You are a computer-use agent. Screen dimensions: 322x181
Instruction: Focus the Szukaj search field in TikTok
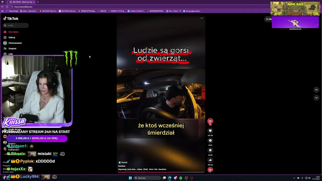pos(16,25)
